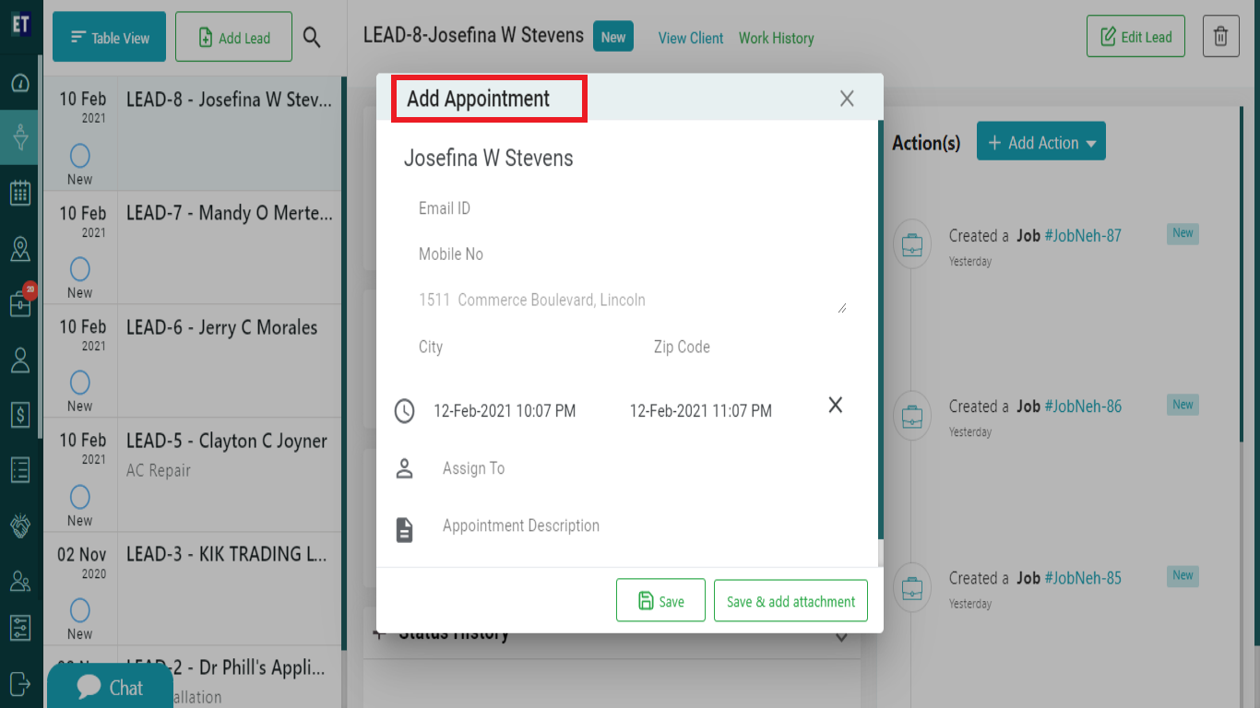Open the invoice dollar icon in sidebar
The width and height of the screenshot is (1260, 708).
(x=20, y=415)
